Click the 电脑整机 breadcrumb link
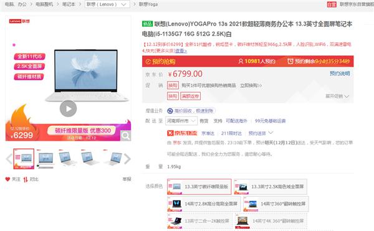Screen dimensions: 374x231 44,4
